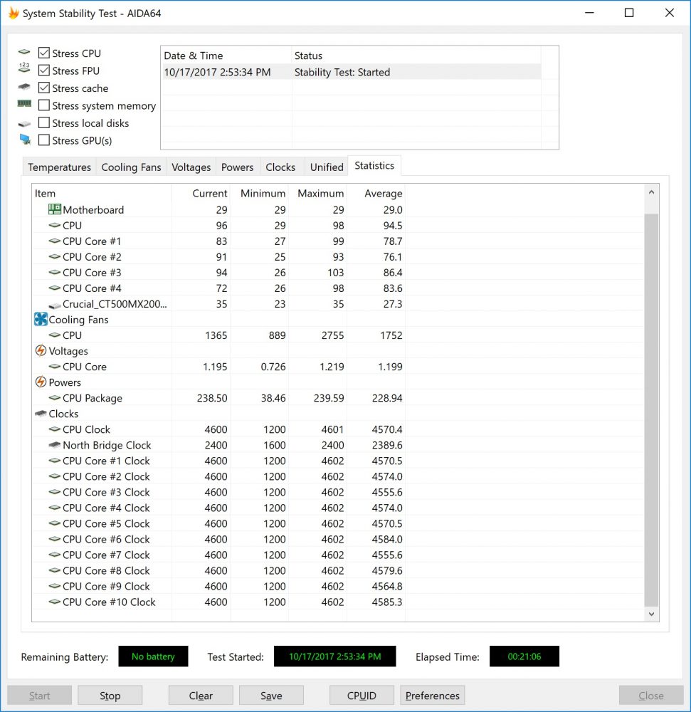The image size is (691, 712).
Task: Click the '10/17/2017 2:53:34 PM' log entry date
Action: tap(217, 72)
